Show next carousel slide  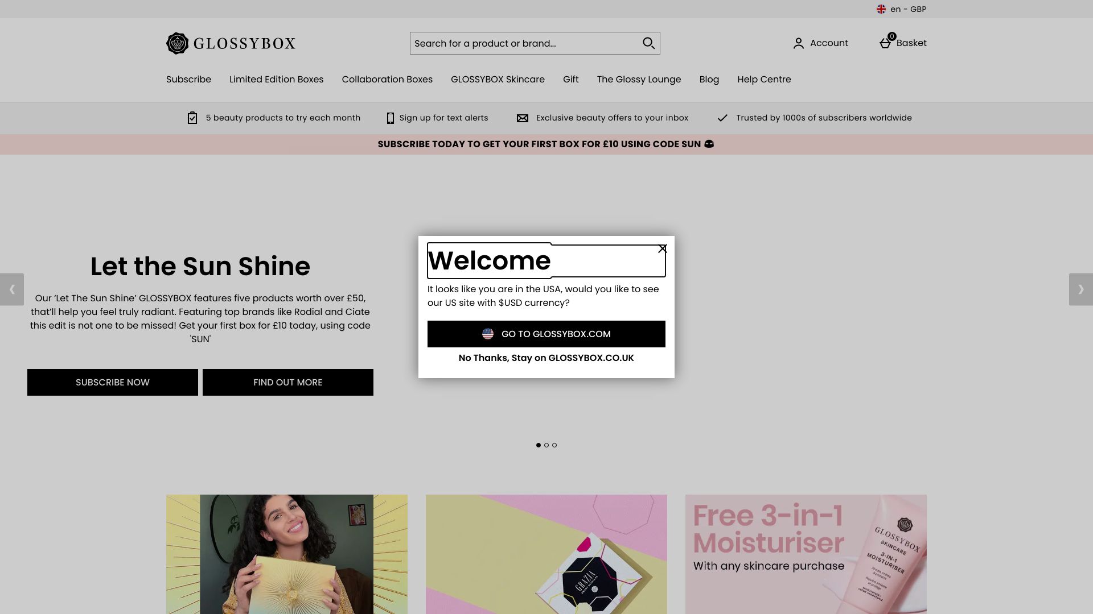[x=1080, y=289]
